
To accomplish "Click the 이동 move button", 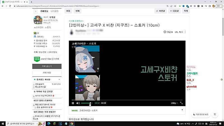I will (x=68, y=11).
